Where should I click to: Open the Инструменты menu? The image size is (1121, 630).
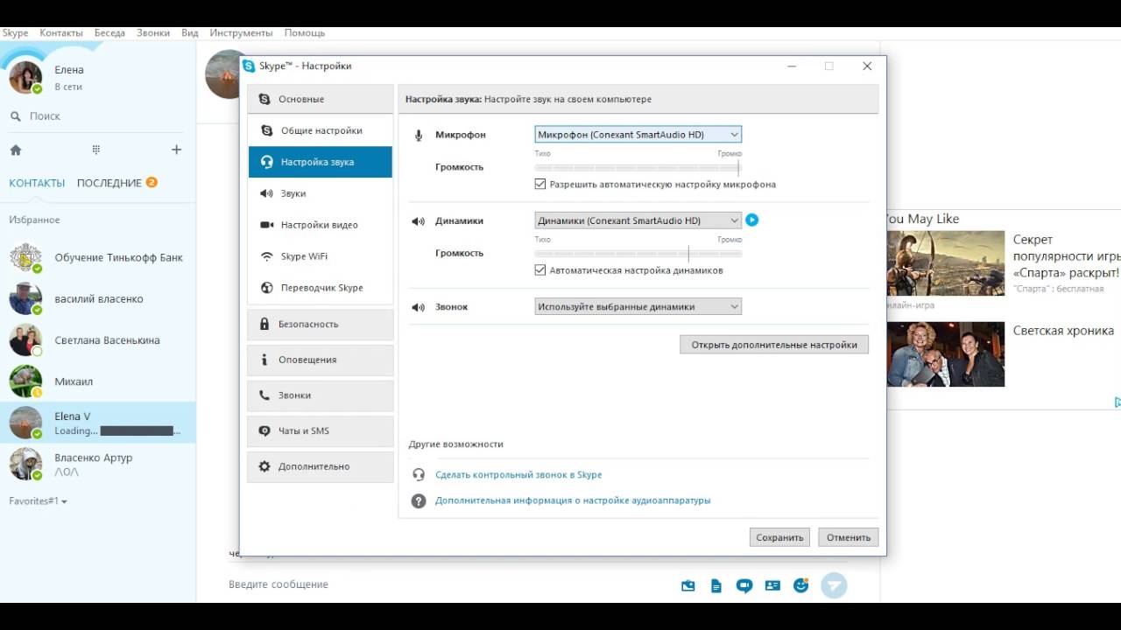point(242,32)
